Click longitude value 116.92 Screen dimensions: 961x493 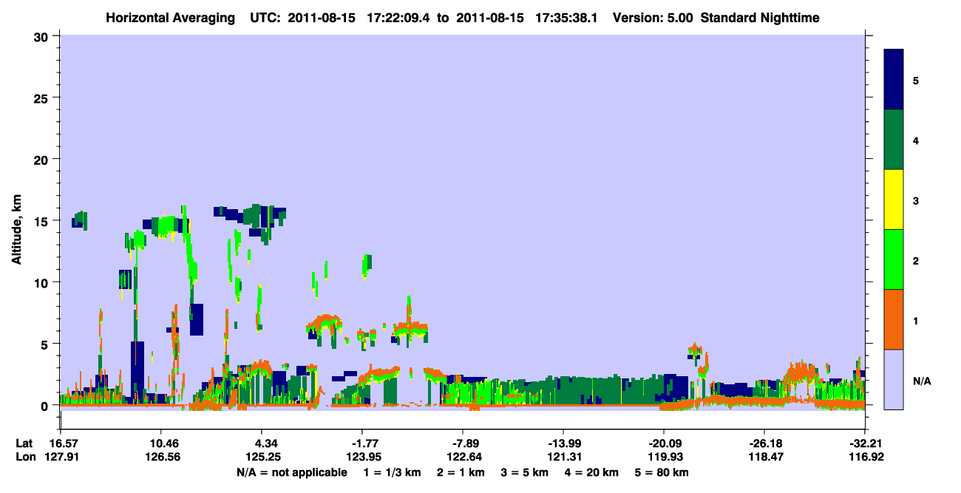pos(865,458)
